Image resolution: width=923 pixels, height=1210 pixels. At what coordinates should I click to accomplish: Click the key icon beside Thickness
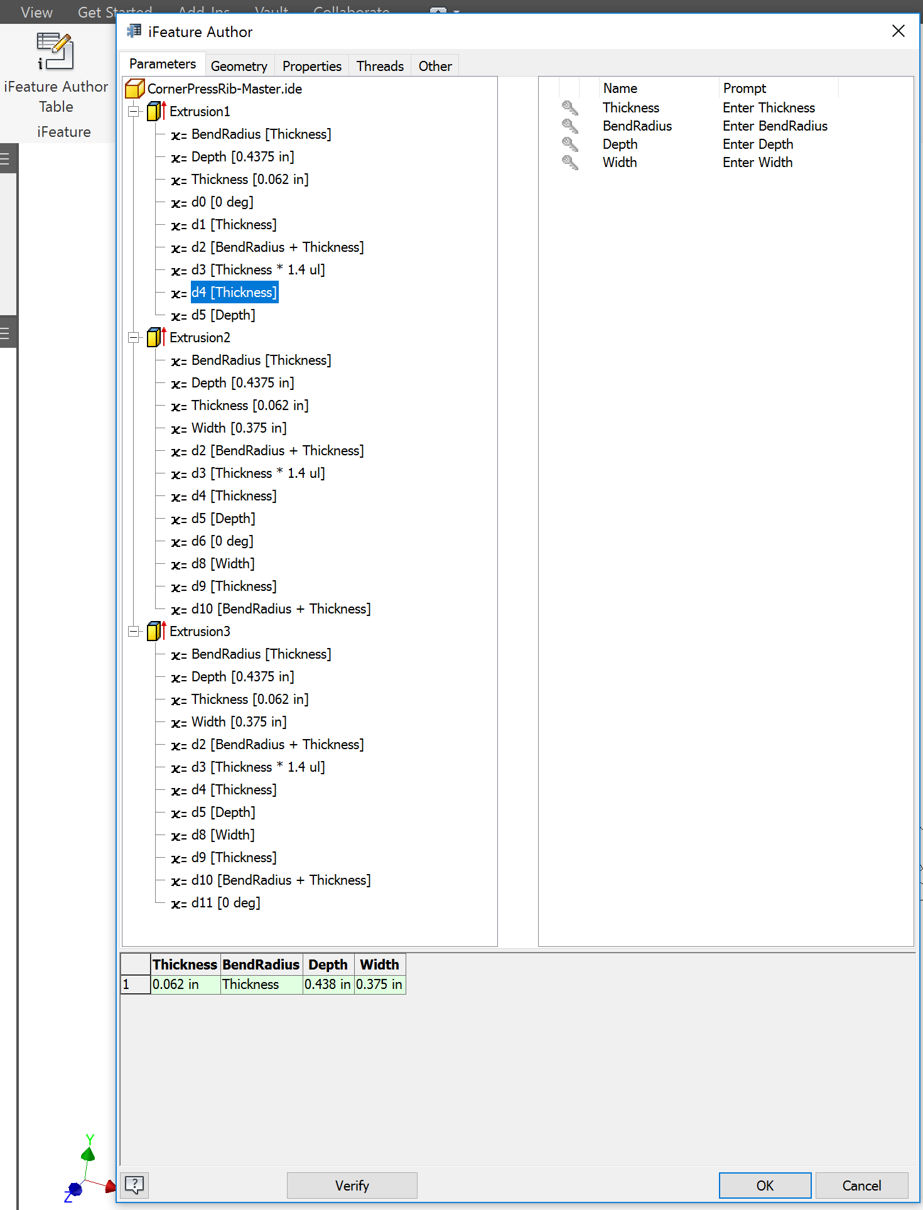tap(569, 108)
